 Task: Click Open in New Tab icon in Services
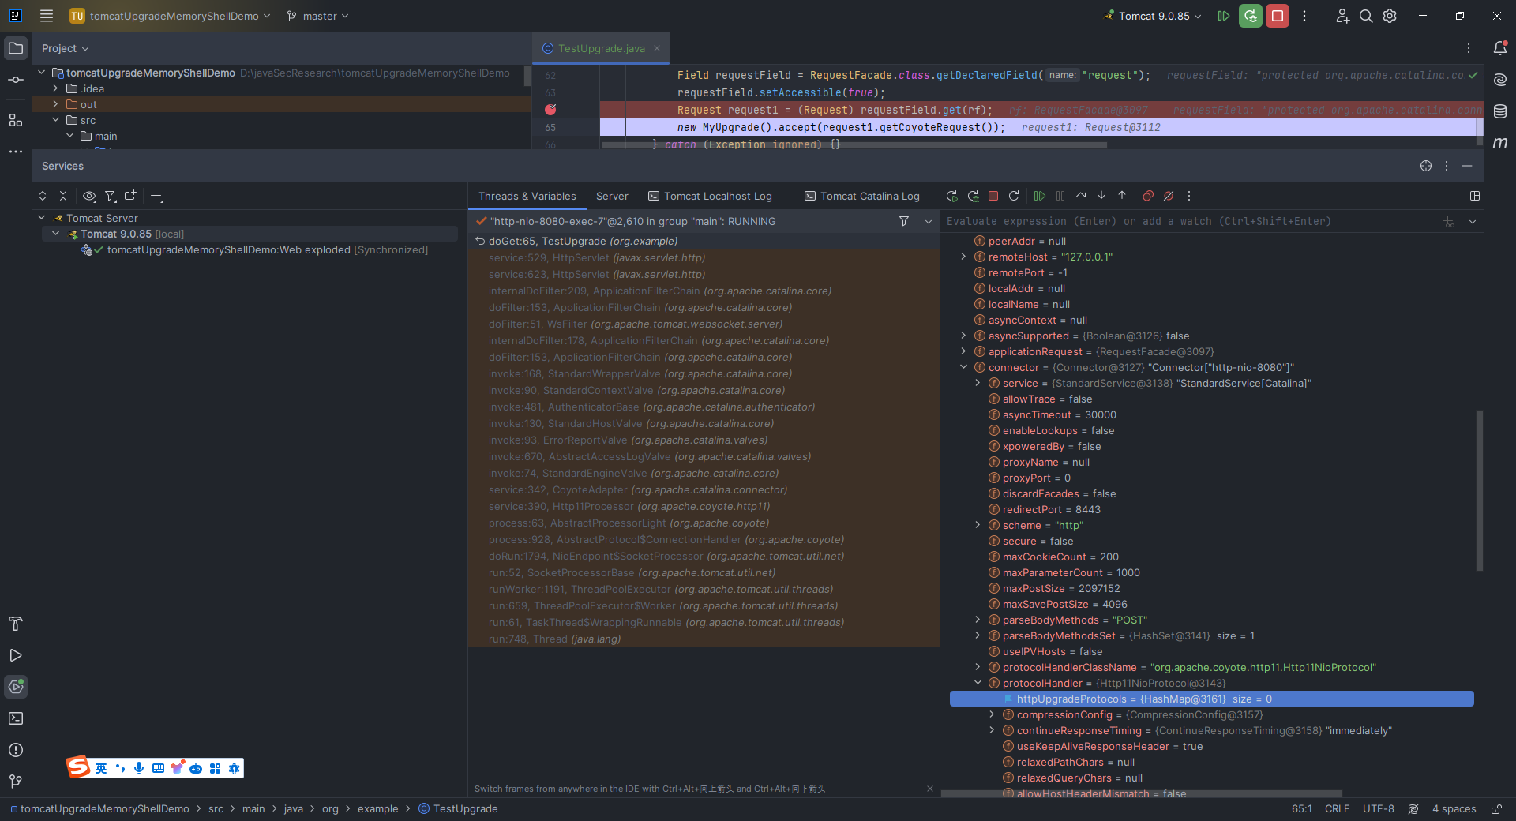(130, 196)
